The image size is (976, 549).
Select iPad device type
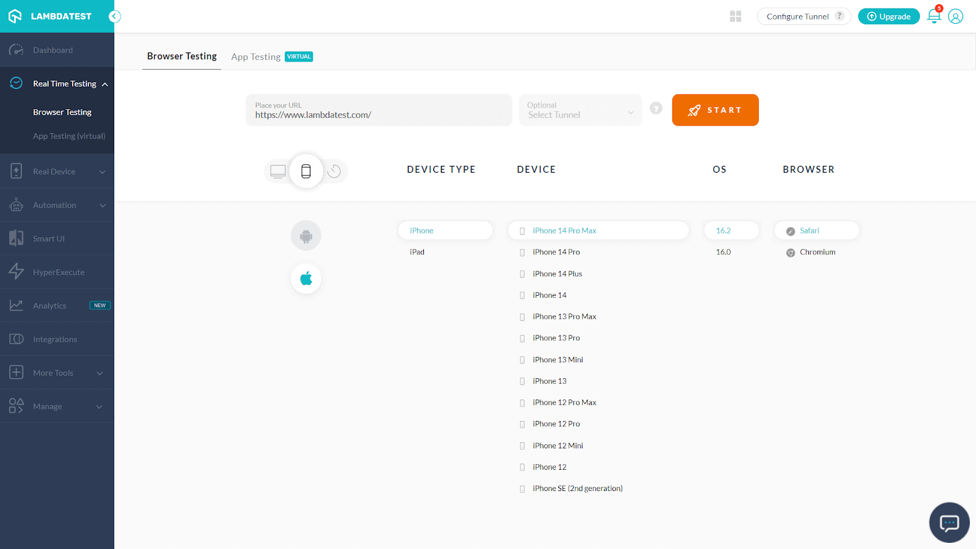[x=417, y=252]
